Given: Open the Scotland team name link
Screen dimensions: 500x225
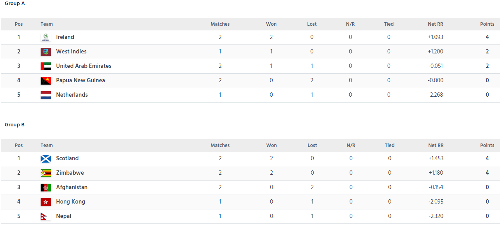Looking at the screenshot, I should (x=67, y=158).
